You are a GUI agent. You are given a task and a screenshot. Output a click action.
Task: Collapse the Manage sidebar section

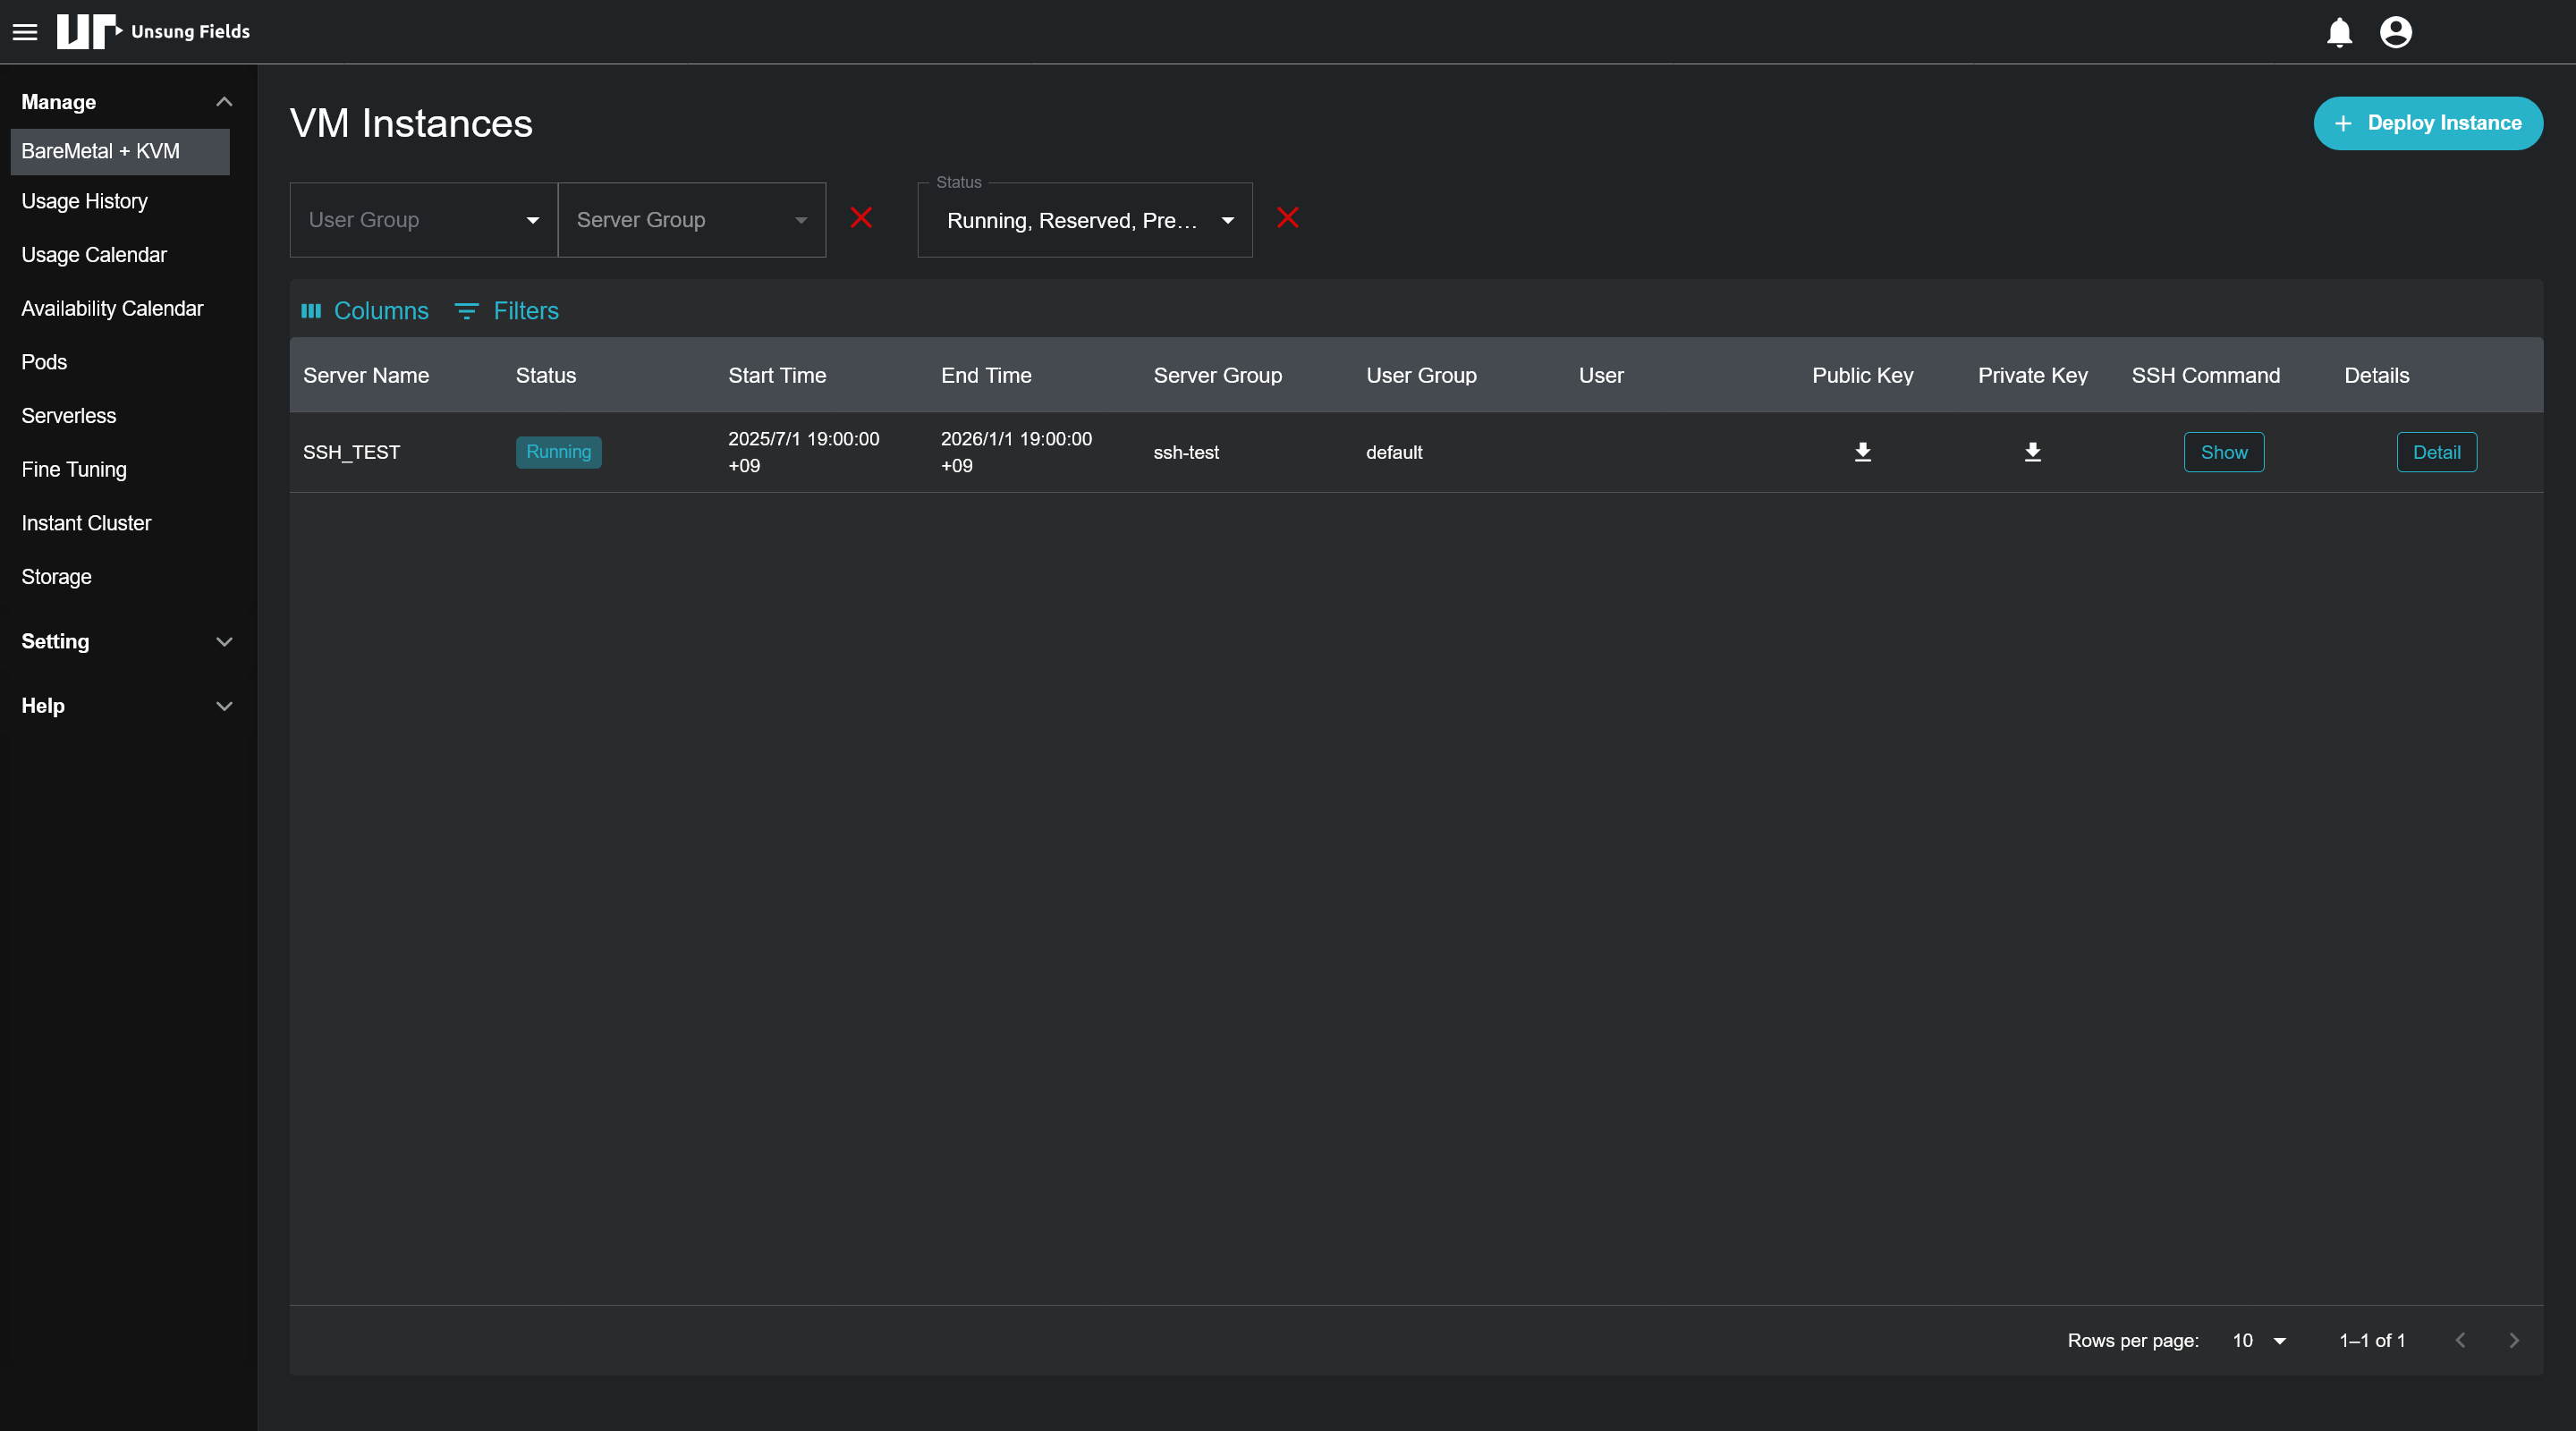point(224,102)
